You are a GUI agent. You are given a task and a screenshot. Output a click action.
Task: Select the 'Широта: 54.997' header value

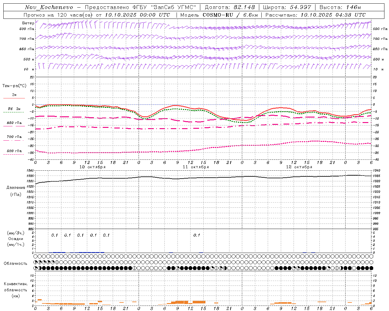(x=287, y=7)
